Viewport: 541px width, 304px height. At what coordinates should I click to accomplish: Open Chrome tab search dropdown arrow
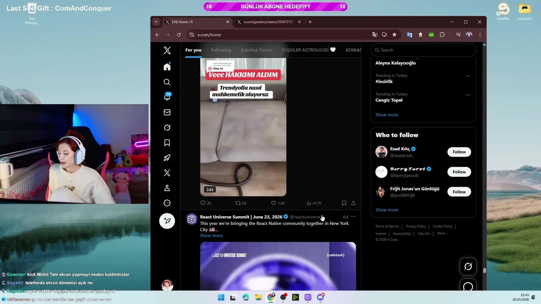(156, 22)
